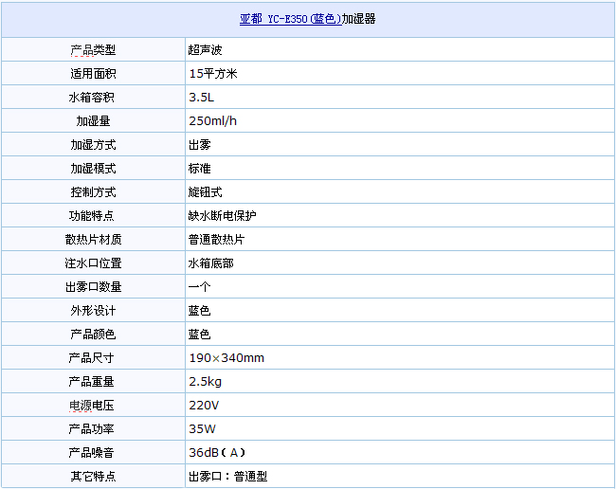Click the 外形设计 row label

(x=93, y=310)
